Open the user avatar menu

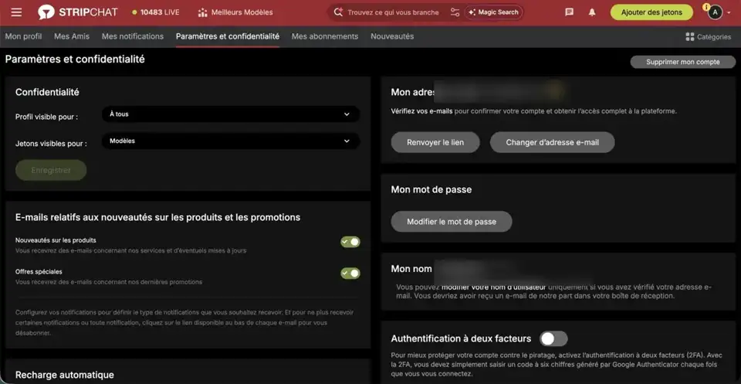click(715, 12)
